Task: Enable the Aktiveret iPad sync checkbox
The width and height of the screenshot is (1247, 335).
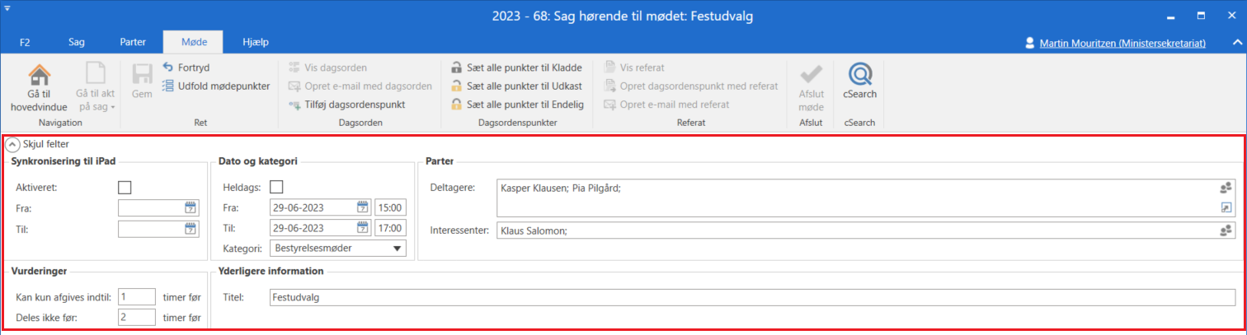Action: click(125, 188)
